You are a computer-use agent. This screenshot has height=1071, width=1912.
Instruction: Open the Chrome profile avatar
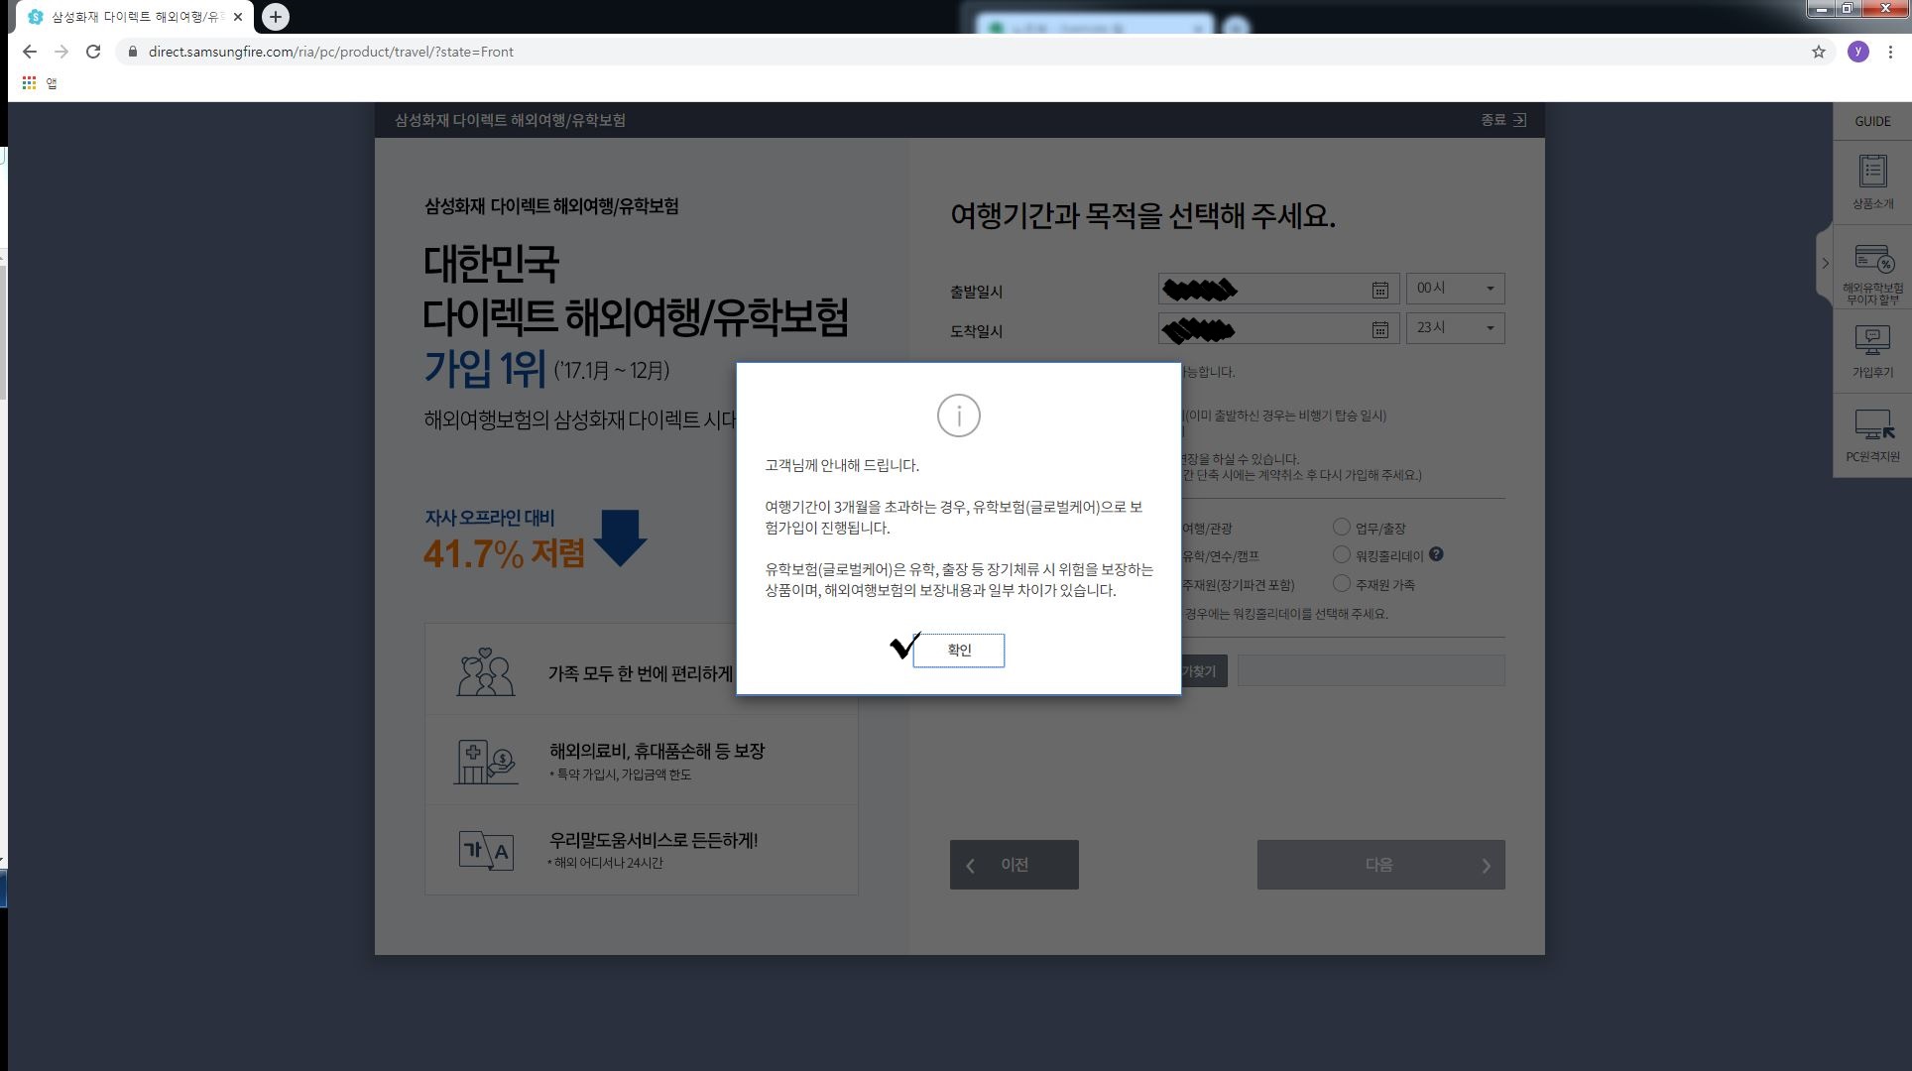pos(1858,52)
